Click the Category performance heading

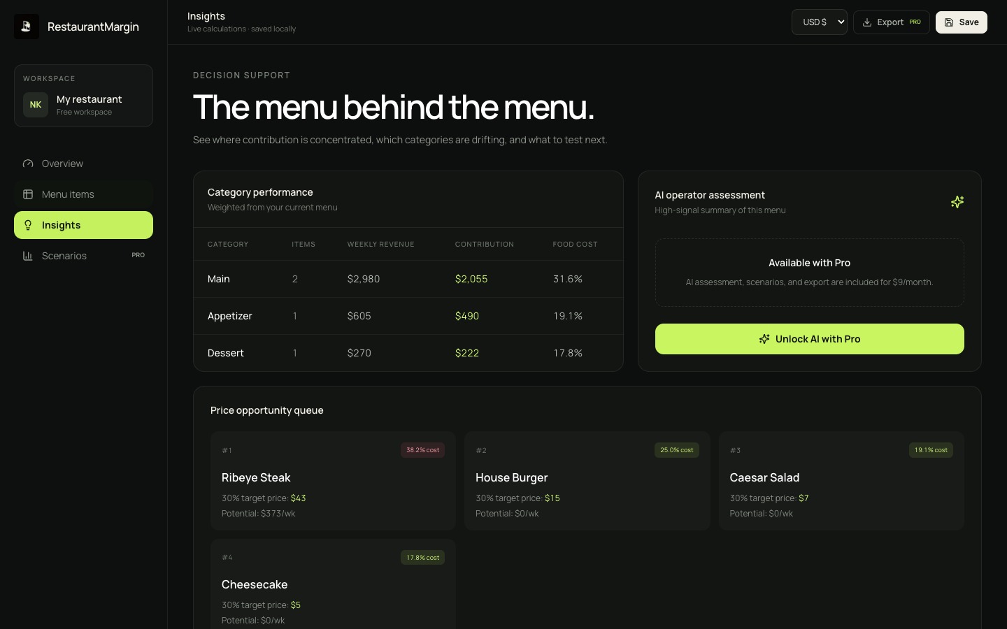tap(260, 192)
